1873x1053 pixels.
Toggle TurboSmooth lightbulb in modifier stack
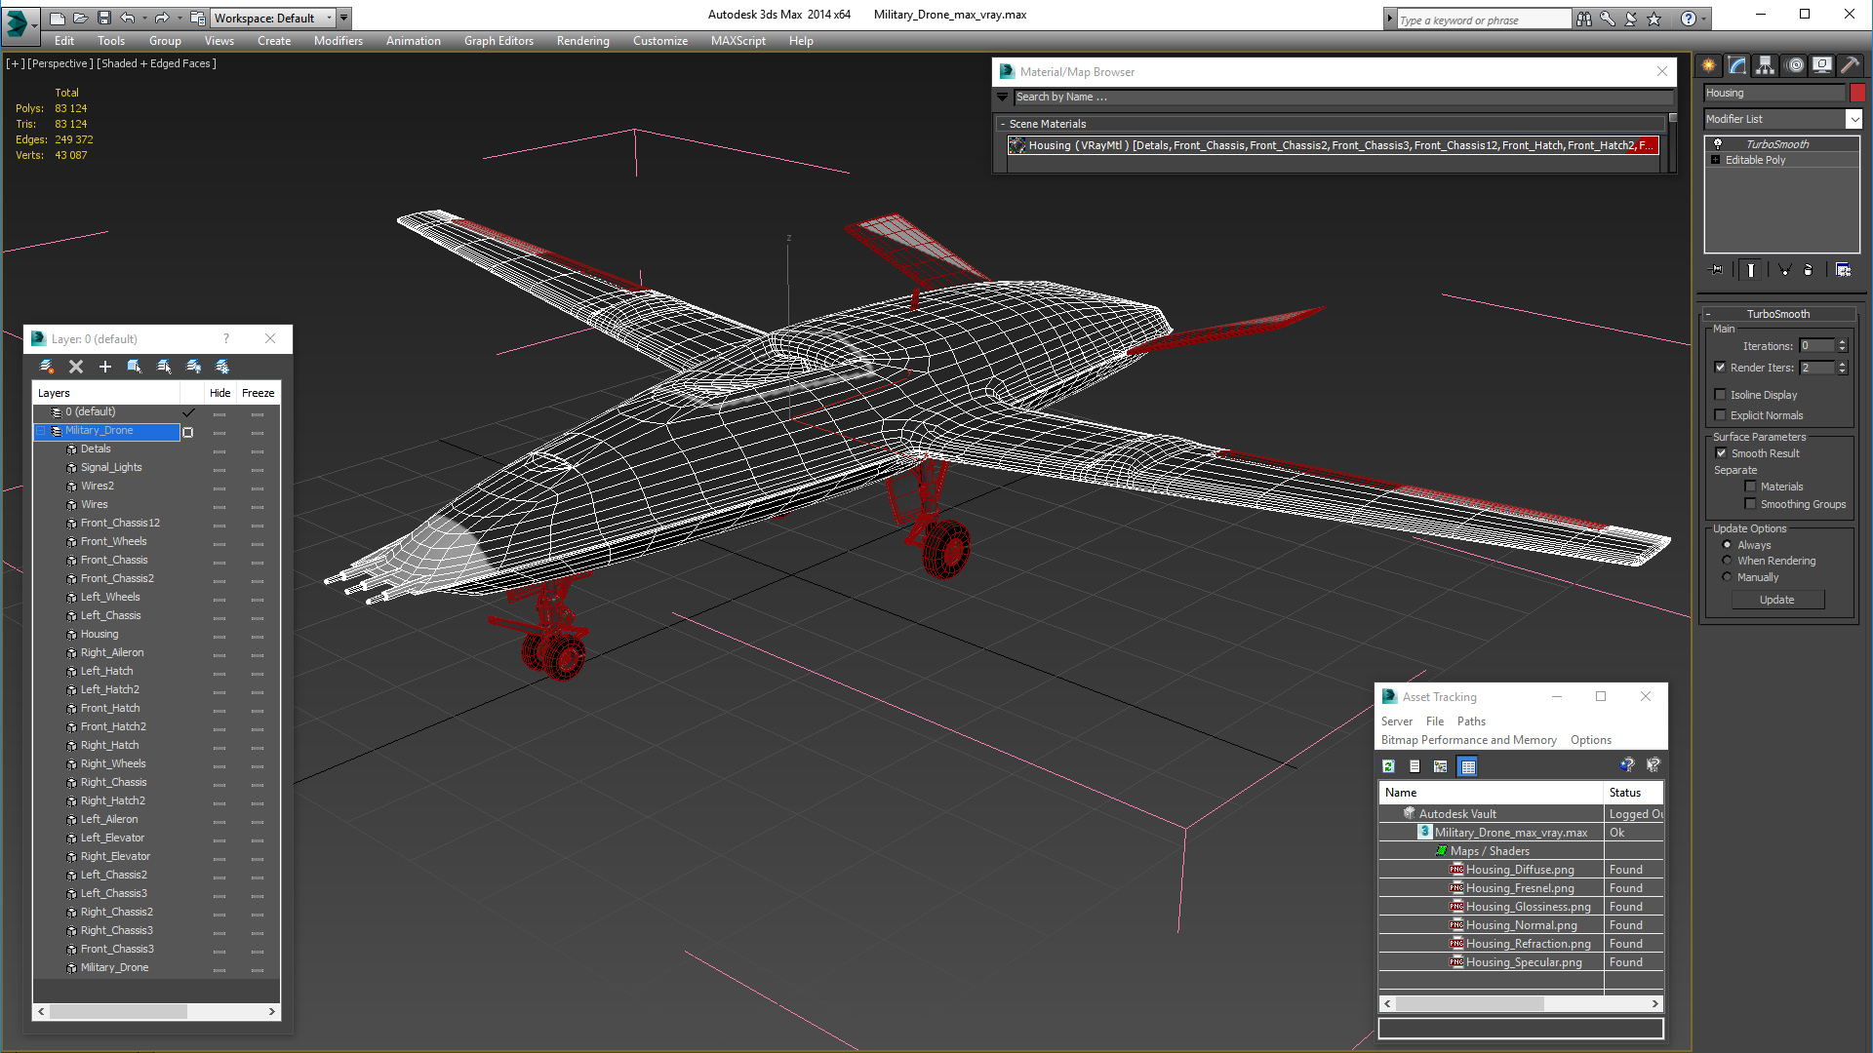click(x=1718, y=144)
